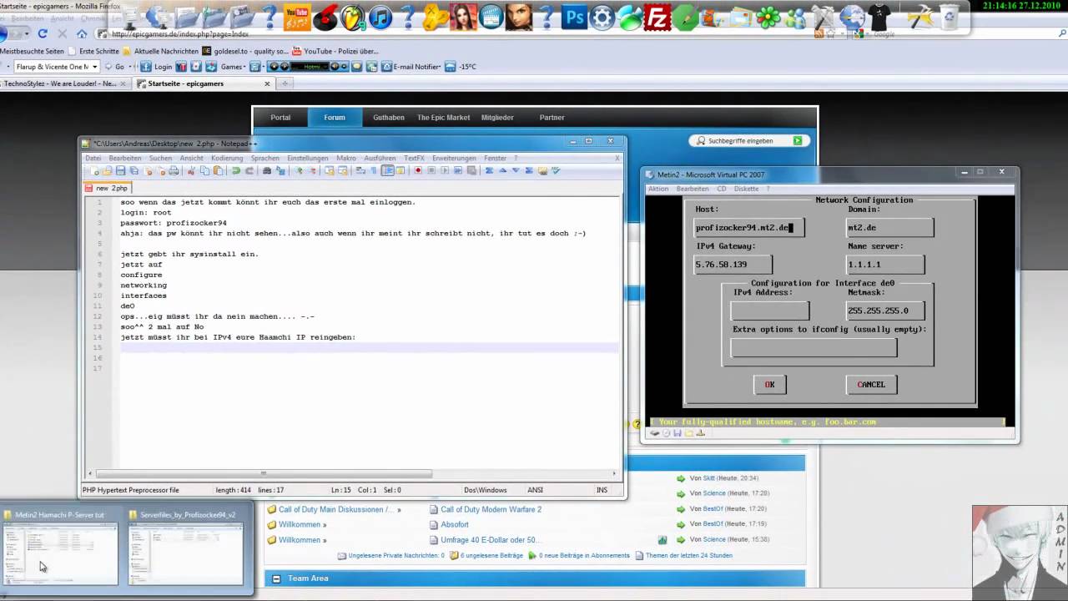Open Partner in epicgamers navigation
The image size is (1068, 601).
click(x=552, y=118)
